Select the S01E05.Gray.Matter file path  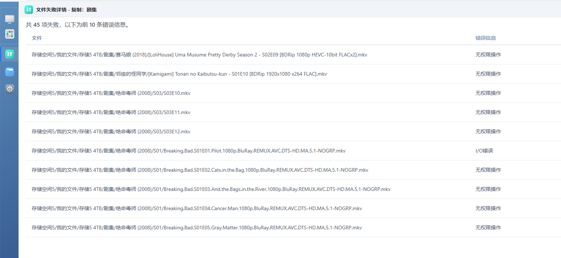[197, 227]
